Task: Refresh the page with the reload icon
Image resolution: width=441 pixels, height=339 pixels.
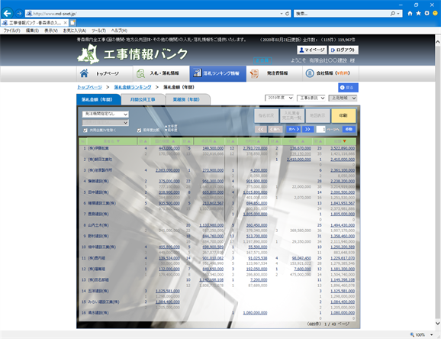Action: click(287, 14)
